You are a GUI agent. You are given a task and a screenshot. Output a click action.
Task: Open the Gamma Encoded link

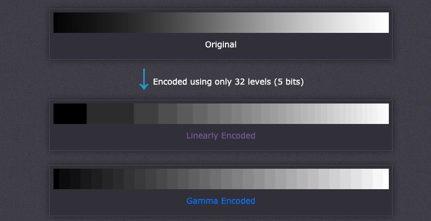tap(221, 201)
